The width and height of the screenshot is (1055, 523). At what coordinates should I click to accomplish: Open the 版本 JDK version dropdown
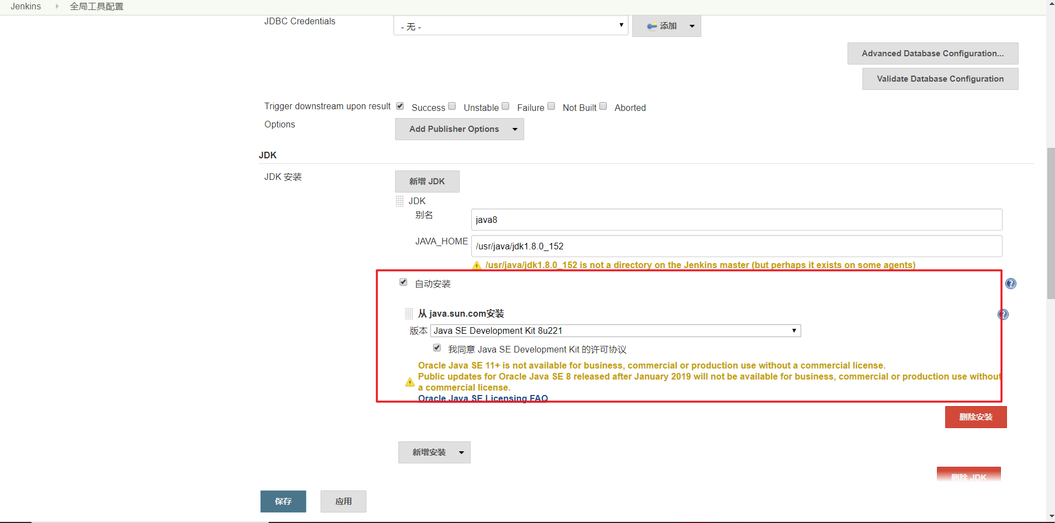[615, 330]
